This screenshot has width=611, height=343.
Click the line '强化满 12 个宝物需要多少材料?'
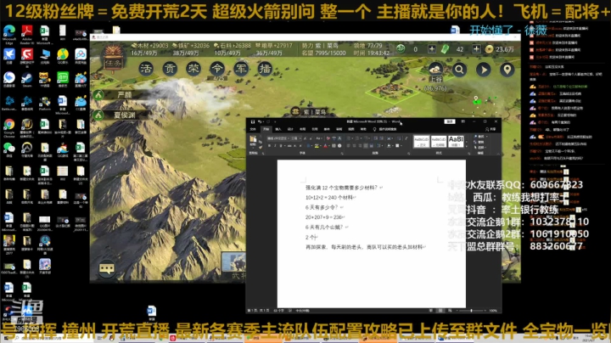click(342, 188)
